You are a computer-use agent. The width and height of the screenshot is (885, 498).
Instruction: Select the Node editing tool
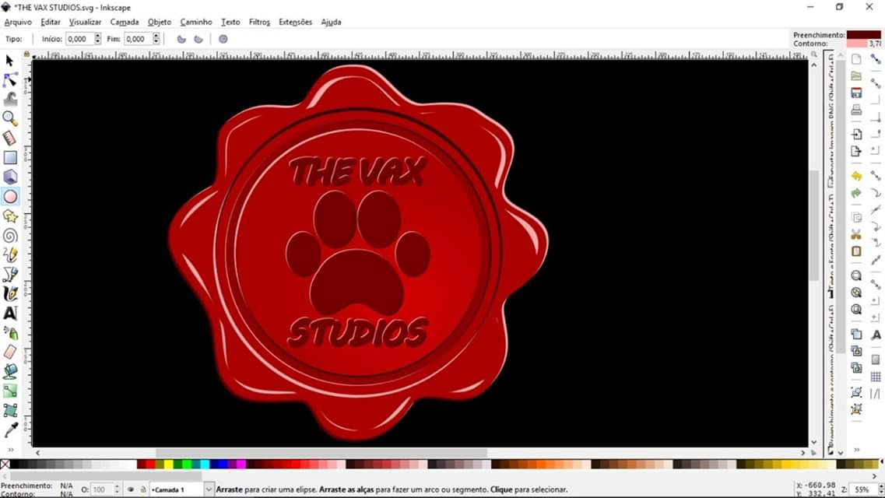(9, 79)
